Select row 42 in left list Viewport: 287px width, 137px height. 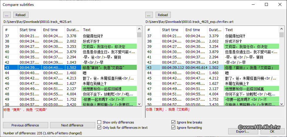point(70,62)
